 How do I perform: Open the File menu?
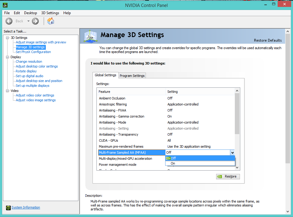click(7, 13)
